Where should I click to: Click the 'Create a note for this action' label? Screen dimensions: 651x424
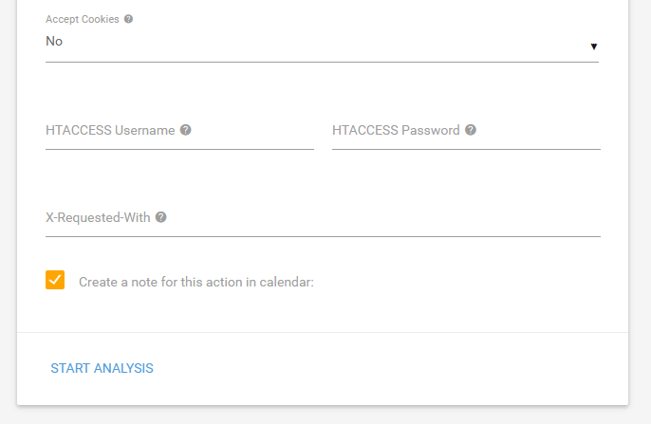coord(195,282)
